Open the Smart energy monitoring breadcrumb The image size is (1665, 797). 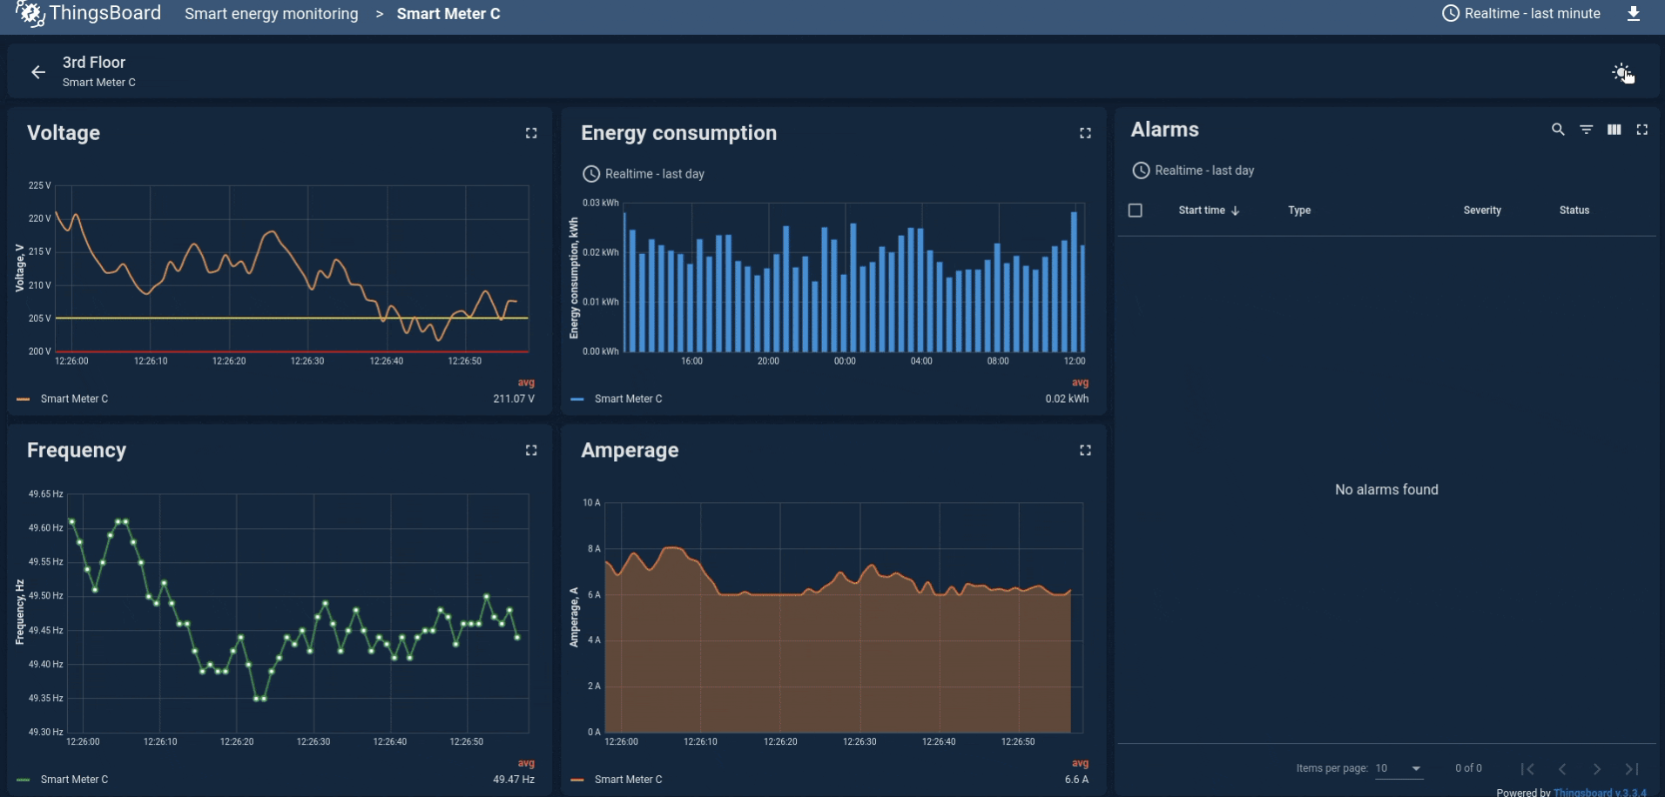pos(271,13)
